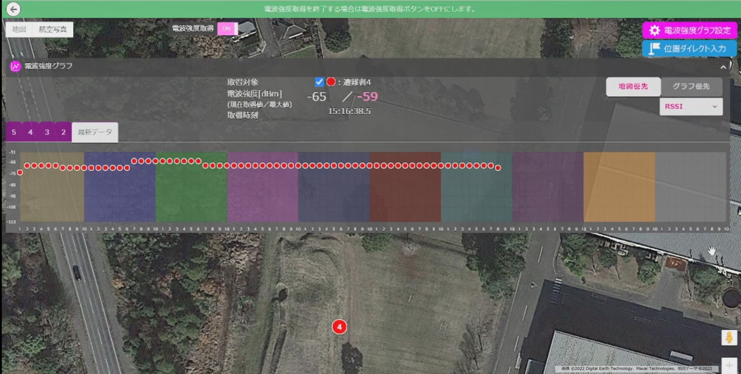Image resolution: width=741 pixels, height=374 pixels.
Task: Click the last data point on graph
Action: (x=498, y=168)
